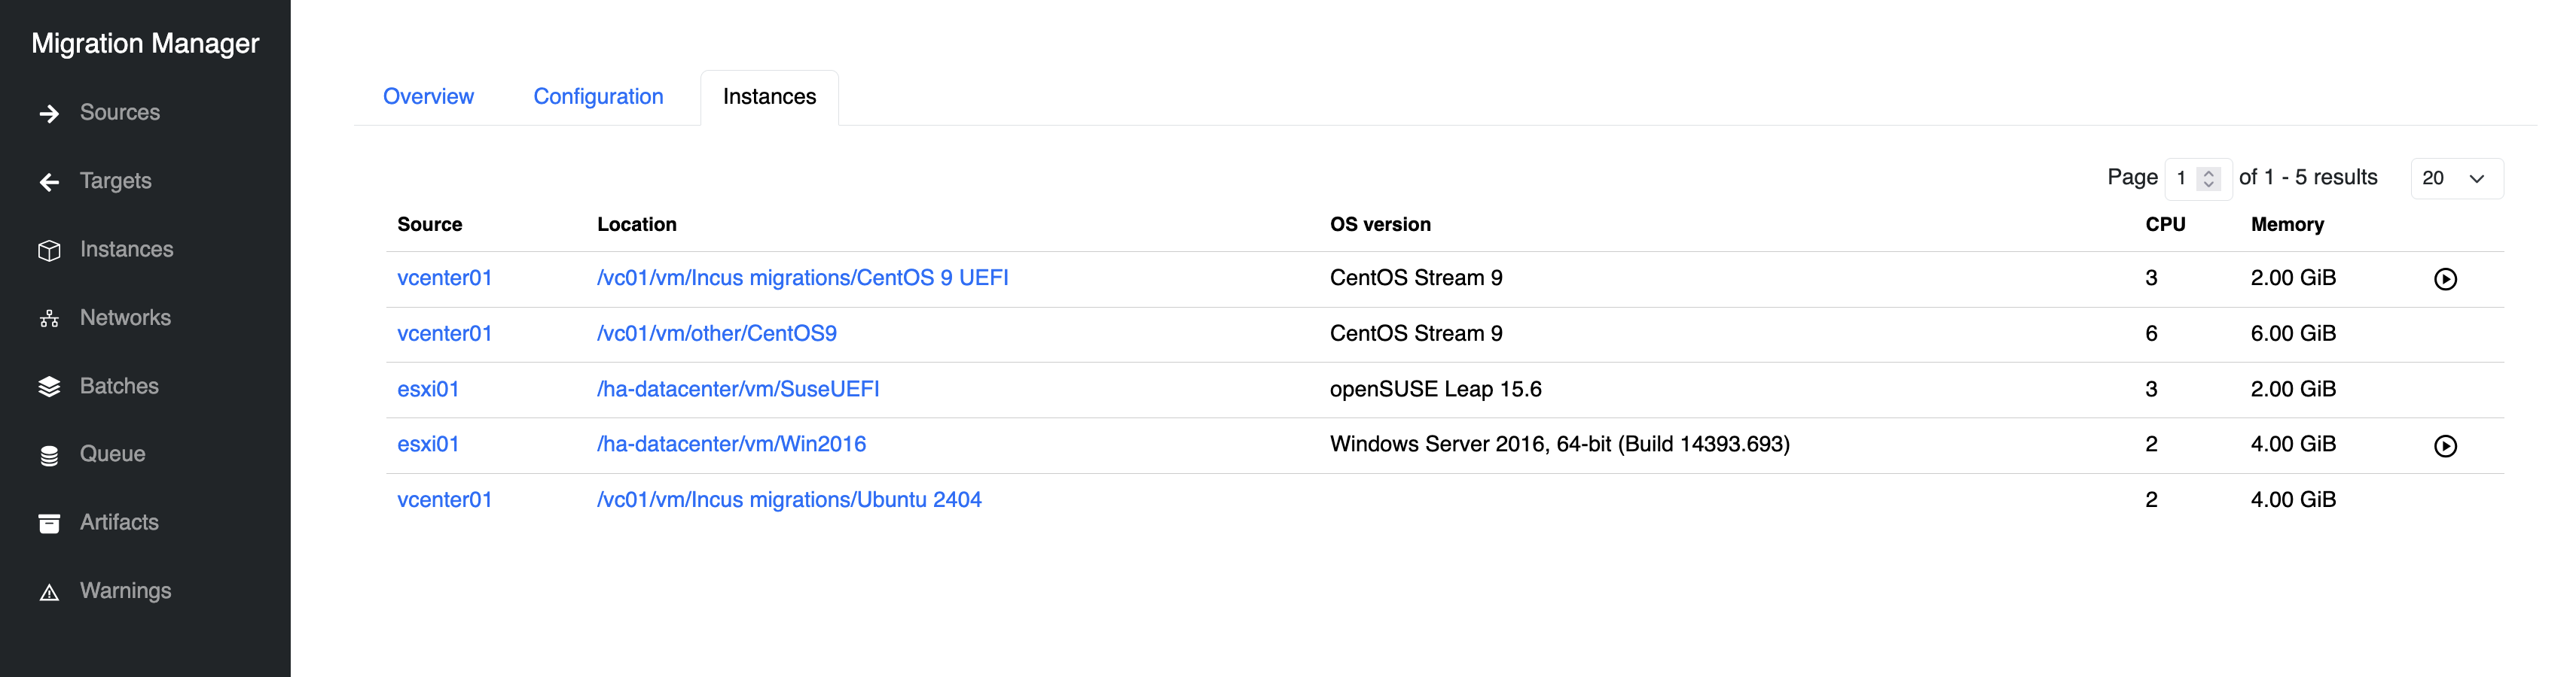Select the Instances tab
Image resolution: width=2576 pixels, height=677 pixels.
click(769, 97)
